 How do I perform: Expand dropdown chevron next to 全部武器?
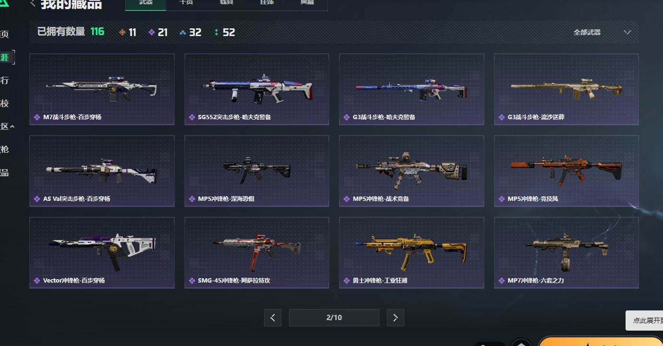click(627, 32)
